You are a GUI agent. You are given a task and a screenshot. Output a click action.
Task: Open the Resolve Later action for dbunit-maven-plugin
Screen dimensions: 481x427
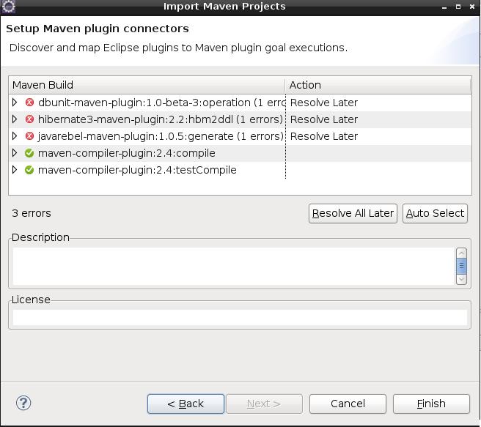pyautogui.click(x=324, y=103)
